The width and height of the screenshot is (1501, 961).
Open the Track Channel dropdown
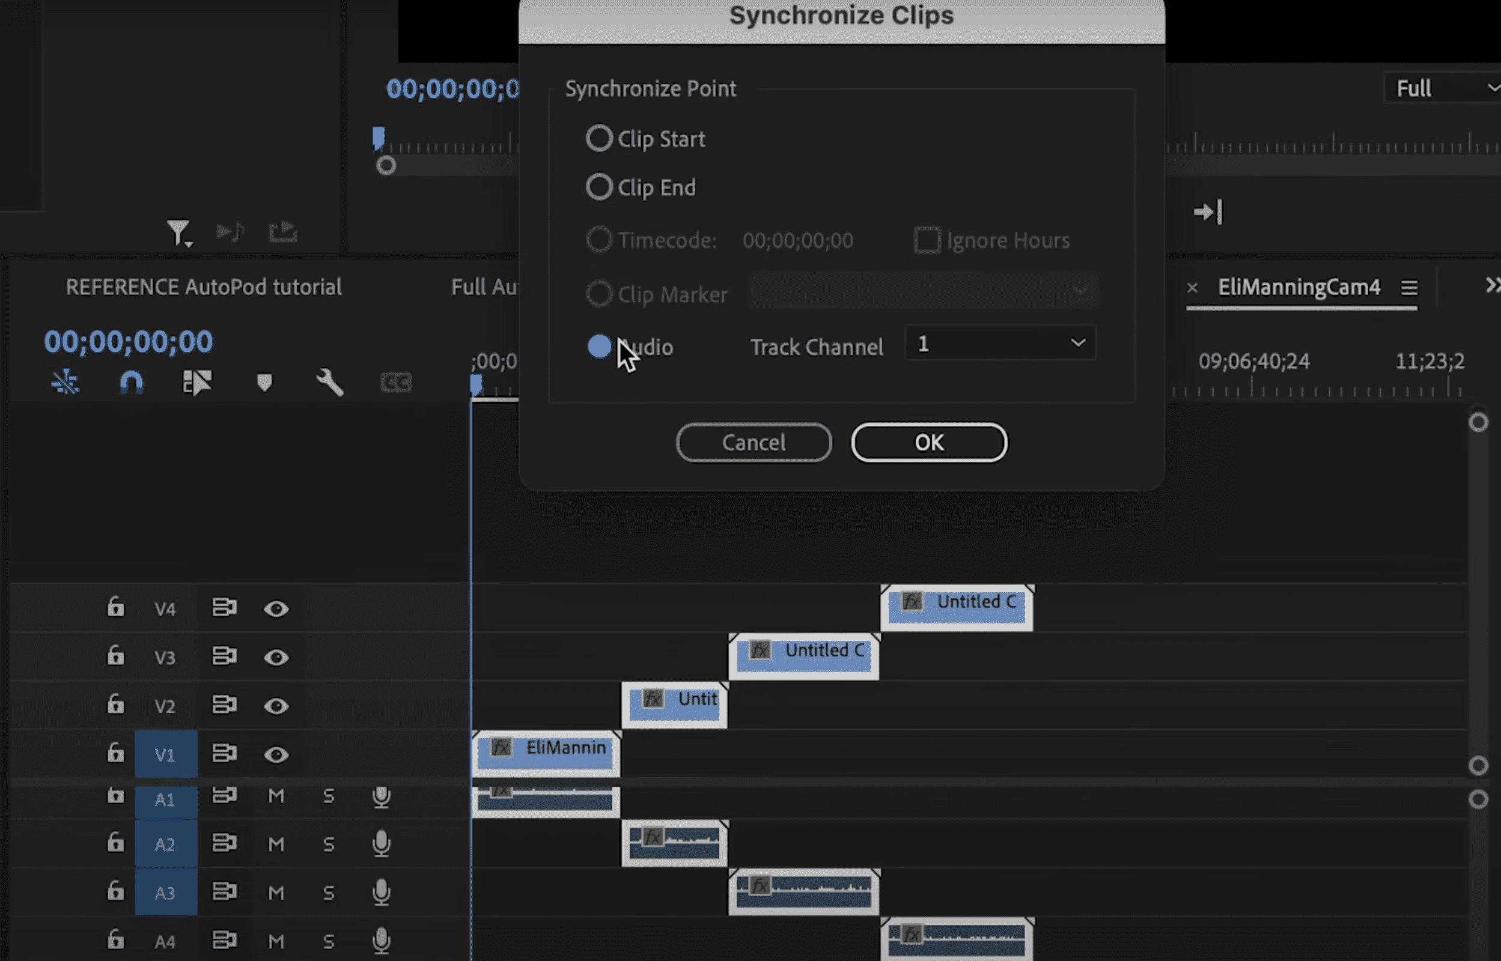point(1000,343)
